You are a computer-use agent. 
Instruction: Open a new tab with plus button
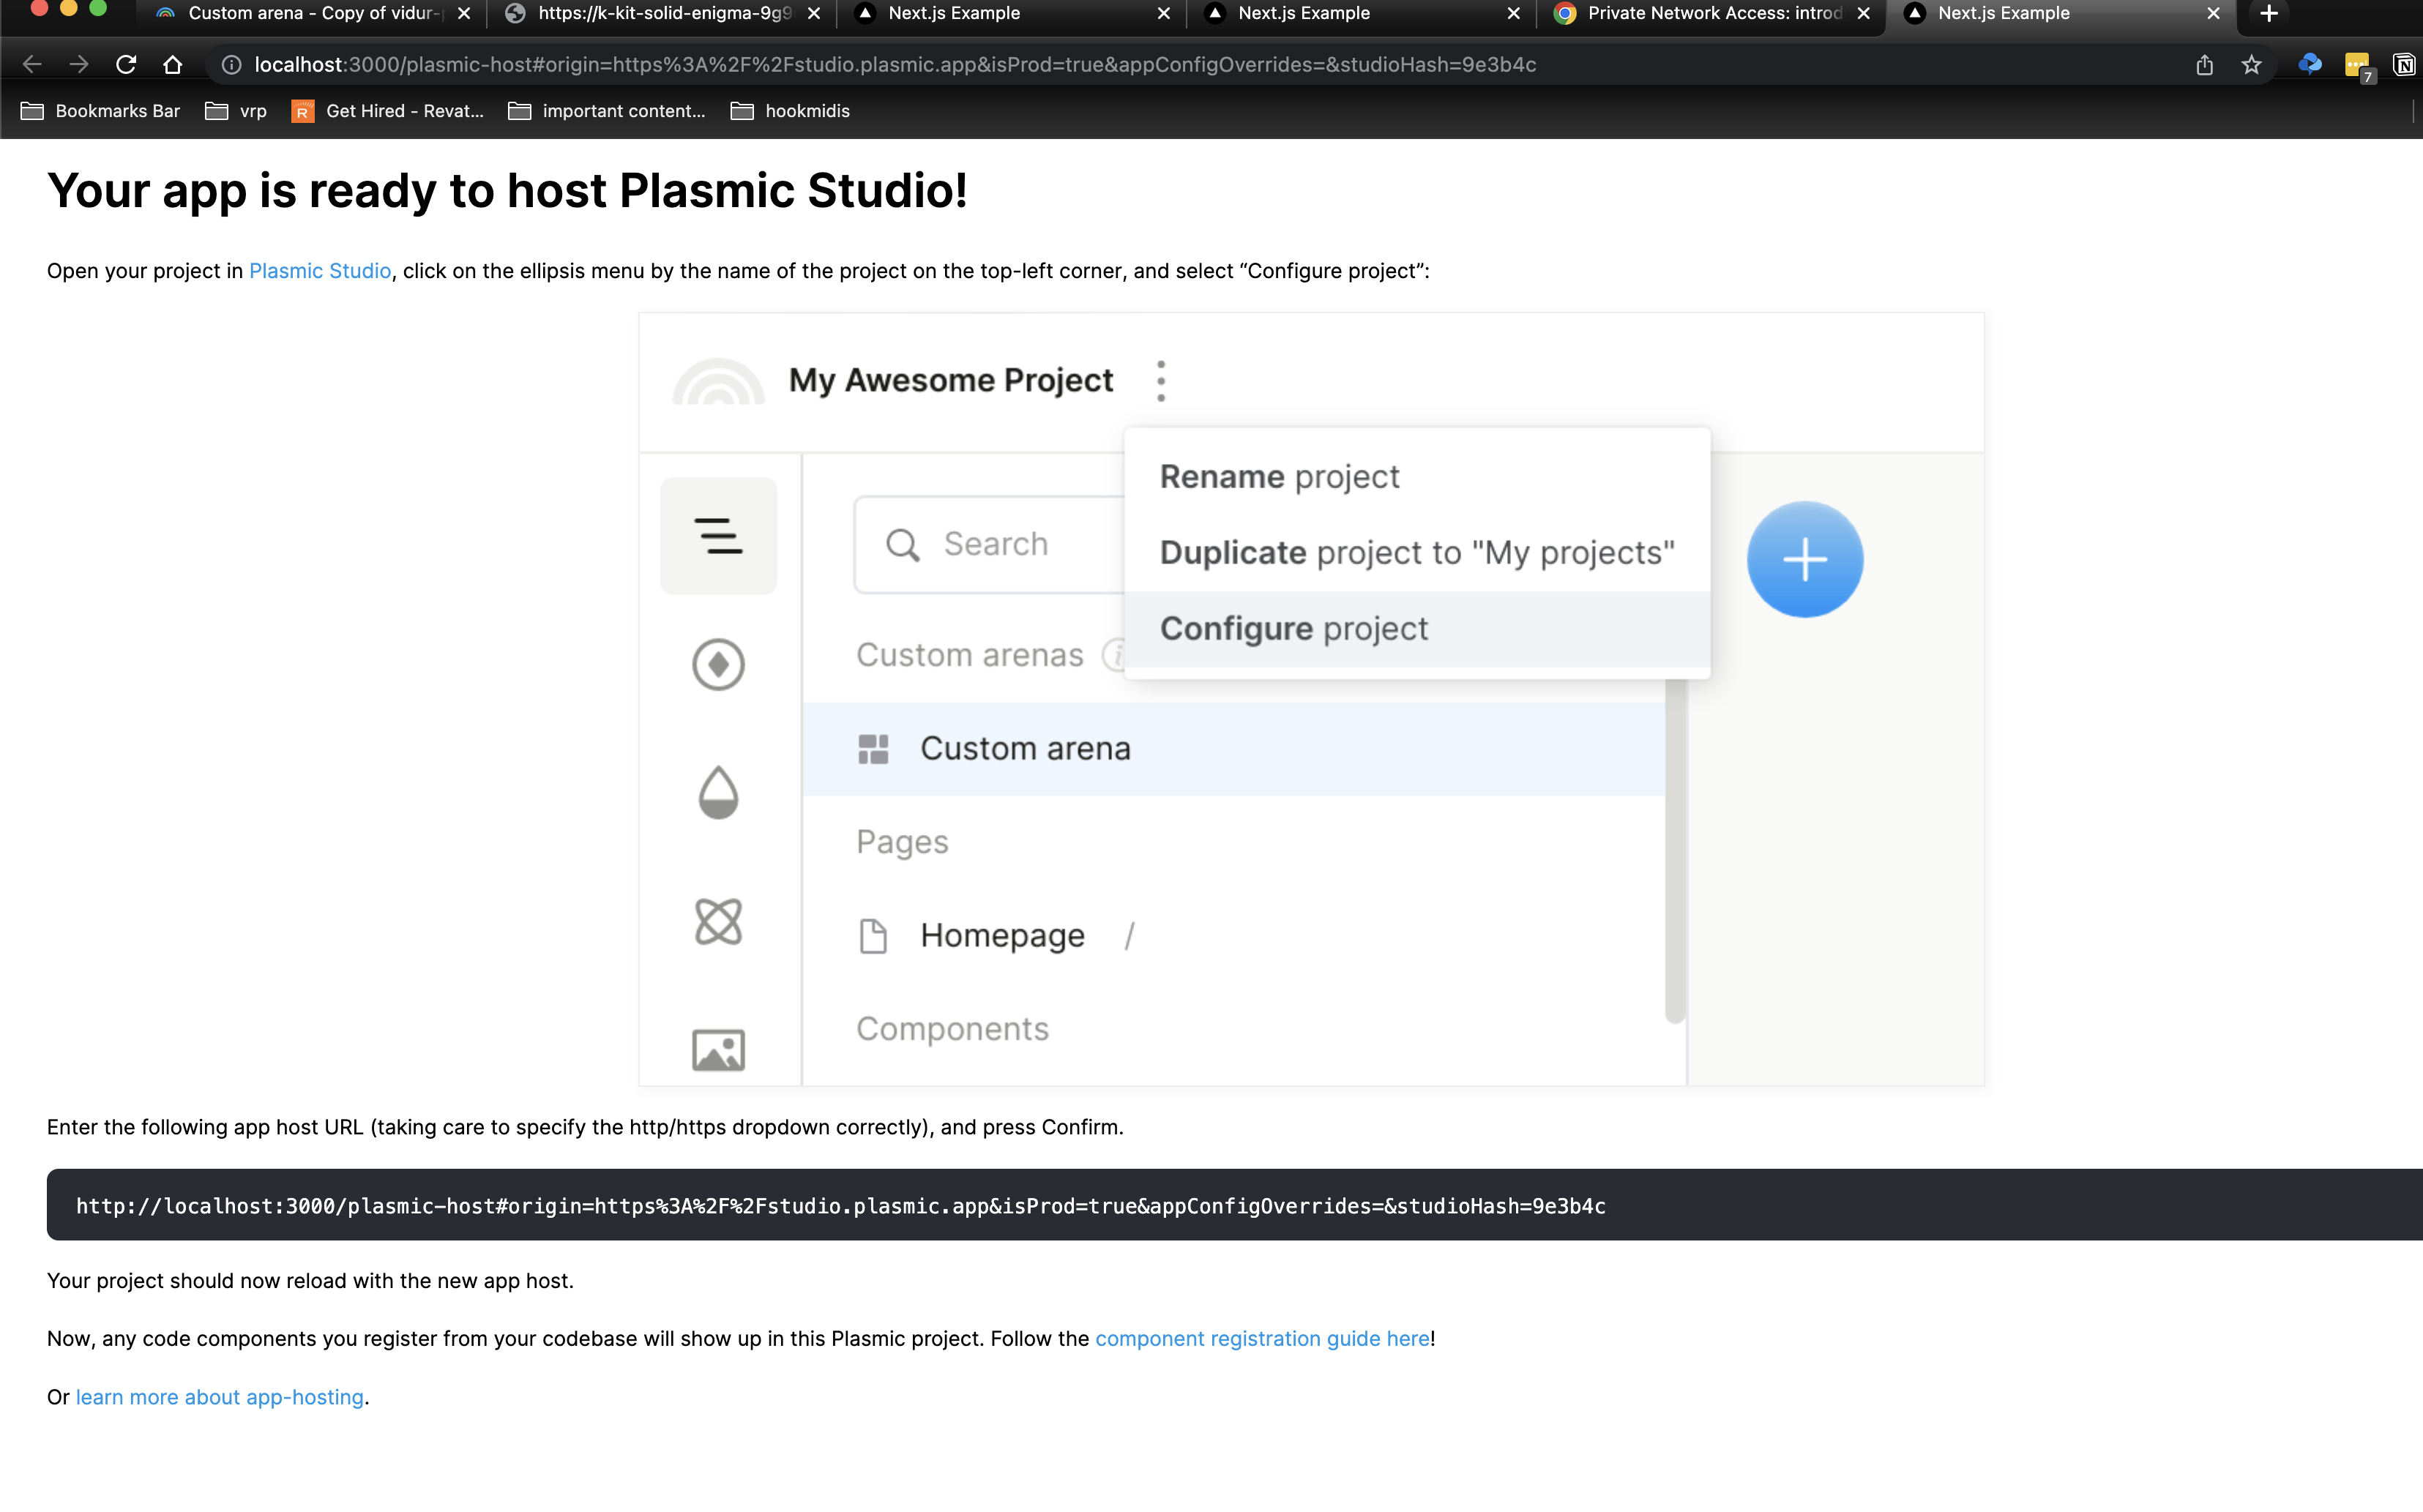coord(2269,13)
